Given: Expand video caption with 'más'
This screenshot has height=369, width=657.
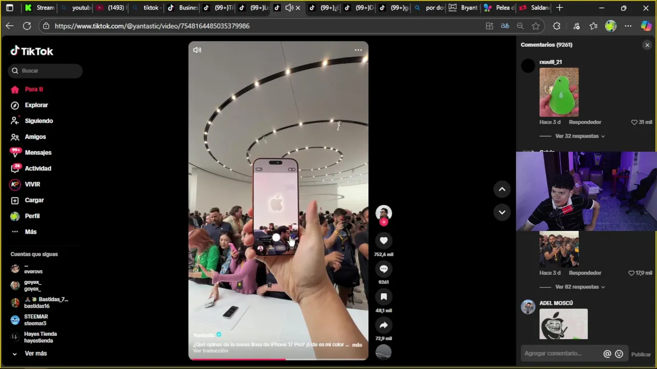Looking at the screenshot, I should (357, 345).
